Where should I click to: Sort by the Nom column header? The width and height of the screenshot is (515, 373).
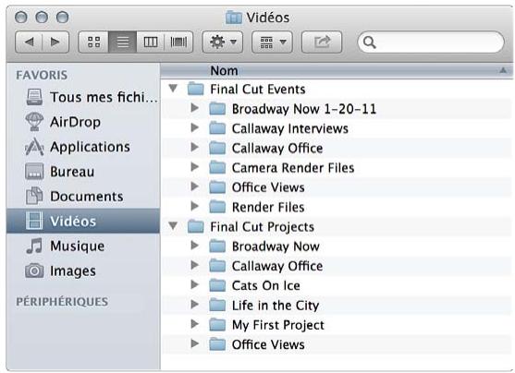click(x=224, y=70)
